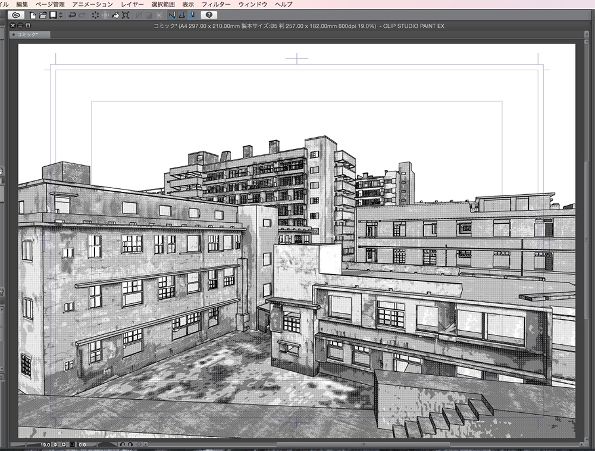Image resolution: width=595 pixels, height=451 pixels.
Task: Open the ウィンドウ menu
Action: pyautogui.click(x=253, y=4)
